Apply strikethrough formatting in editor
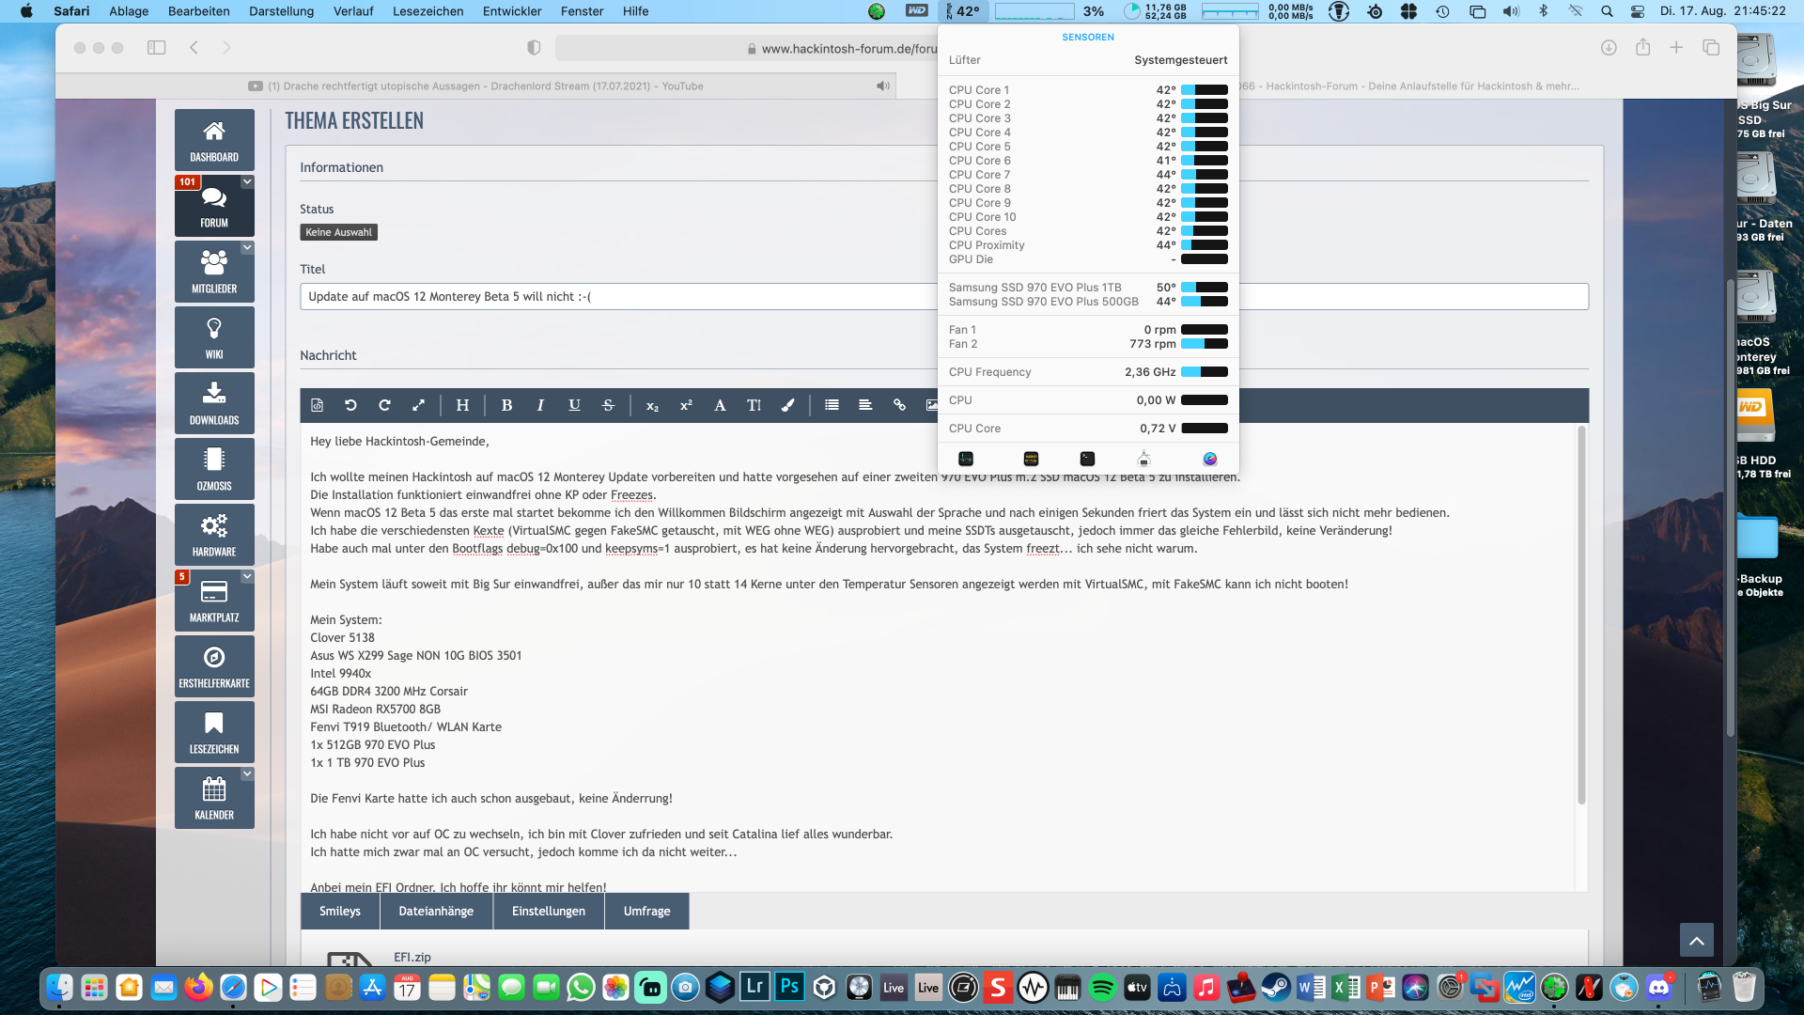This screenshot has height=1015, width=1804. (608, 405)
